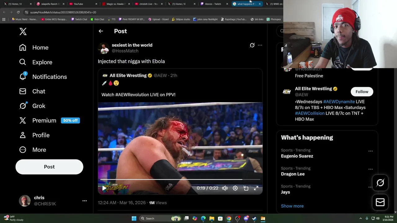Screen dimensions: 397x223
Task: Click Show more under What's happening
Action: [292, 206]
